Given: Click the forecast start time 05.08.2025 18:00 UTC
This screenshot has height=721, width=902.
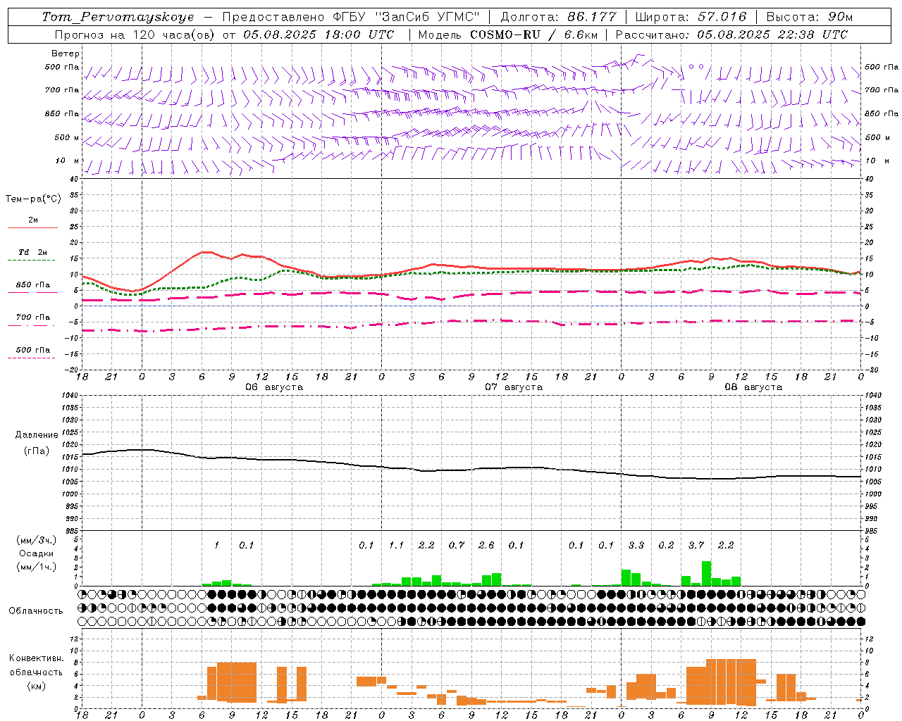Looking at the screenshot, I should (x=319, y=35).
